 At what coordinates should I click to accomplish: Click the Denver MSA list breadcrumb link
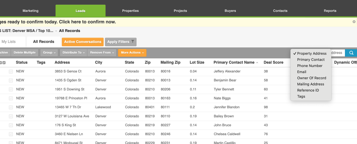tap(27, 31)
